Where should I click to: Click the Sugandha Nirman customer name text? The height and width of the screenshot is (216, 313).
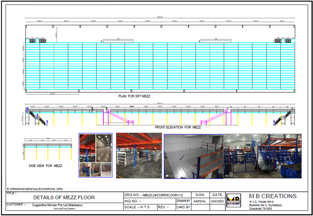point(57,205)
